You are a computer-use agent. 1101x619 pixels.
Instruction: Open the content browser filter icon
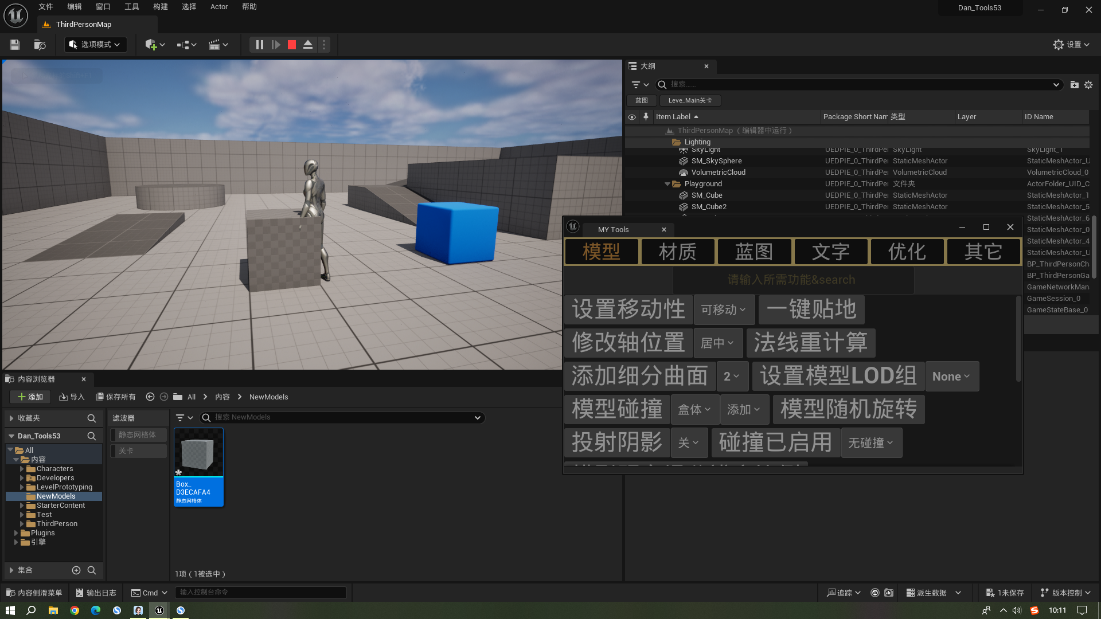point(184,418)
